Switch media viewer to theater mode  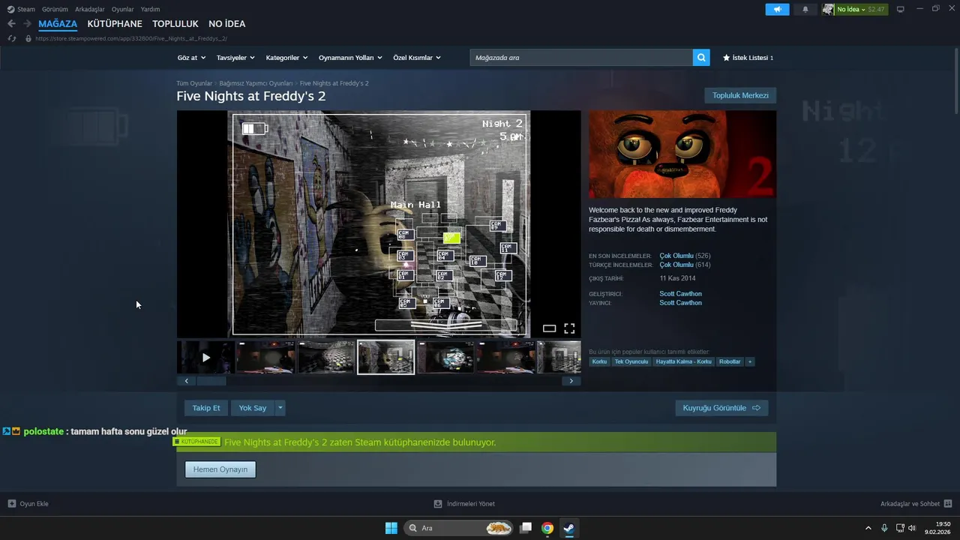[x=549, y=328]
